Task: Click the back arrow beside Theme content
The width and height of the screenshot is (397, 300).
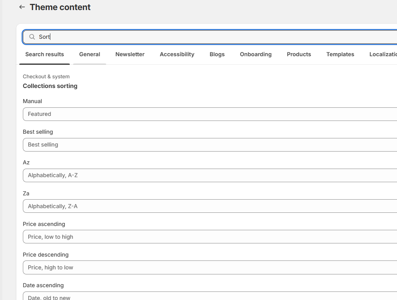Action: coord(22,7)
